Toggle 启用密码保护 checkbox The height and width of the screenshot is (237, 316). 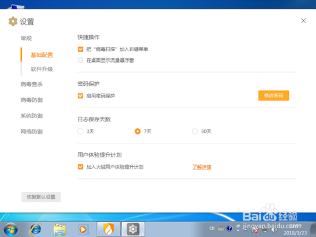[80, 96]
